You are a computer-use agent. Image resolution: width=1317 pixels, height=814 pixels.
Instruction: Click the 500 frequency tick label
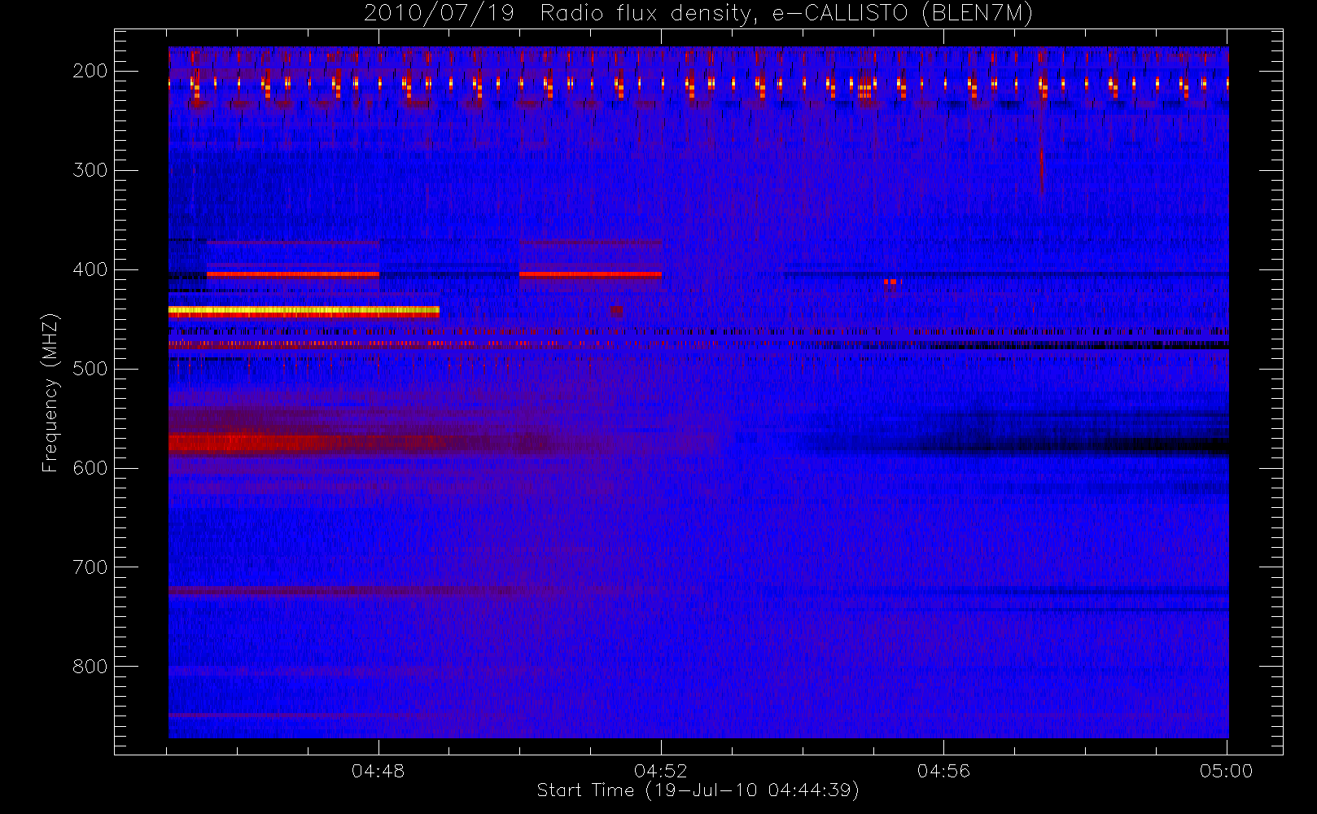[x=90, y=369]
